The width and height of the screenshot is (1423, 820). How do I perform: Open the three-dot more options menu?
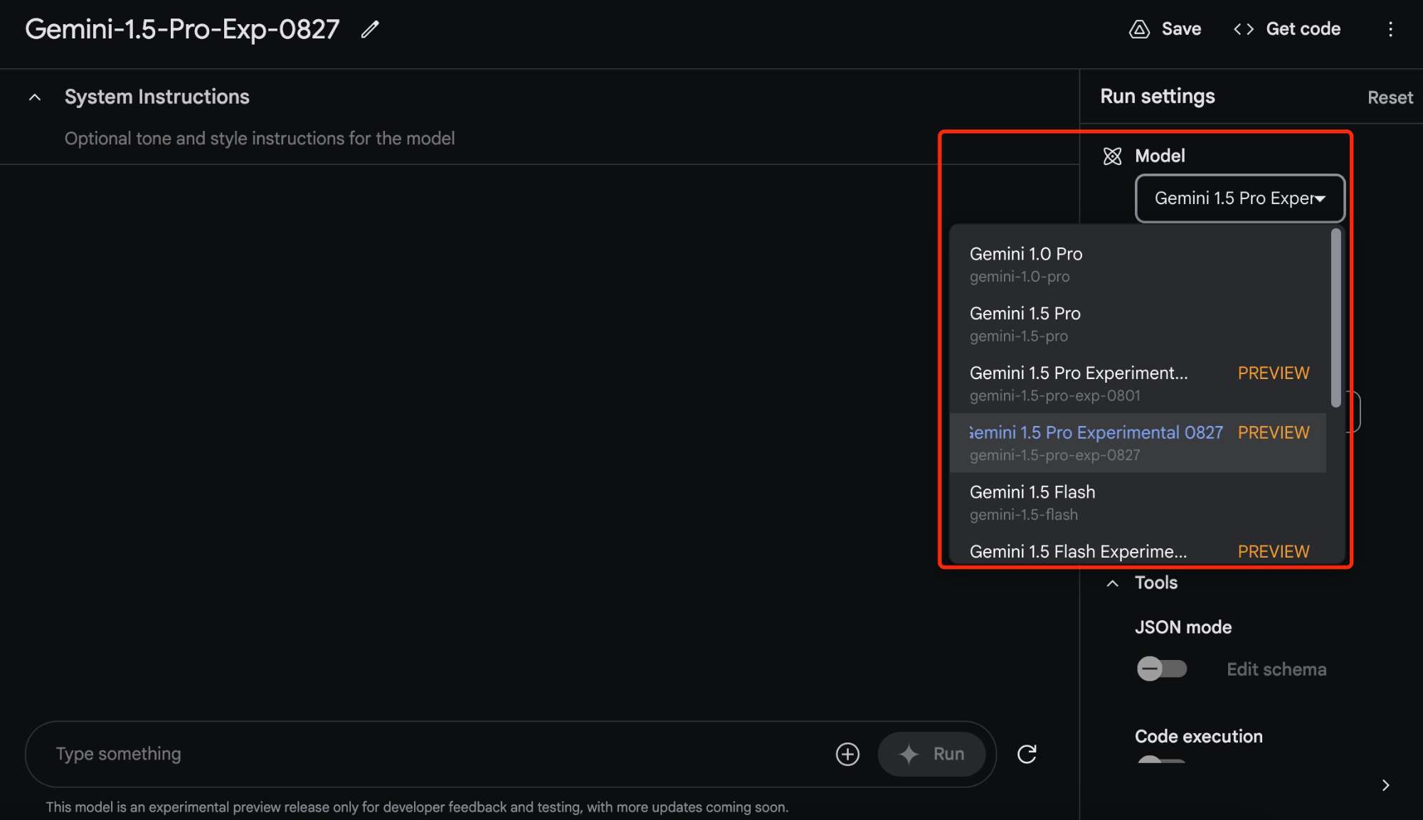pyautogui.click(x=1390, y=29)
